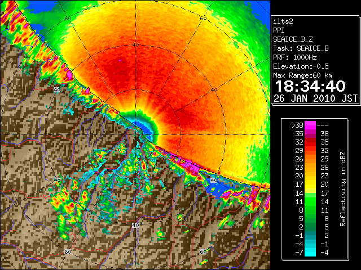Click the '40' range label due north of radar
The image size is (361, 270).
135,45
